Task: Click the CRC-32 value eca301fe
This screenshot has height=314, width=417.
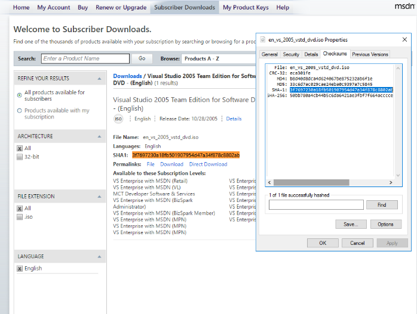Action: pyautogui.click(x=300, y=73)
